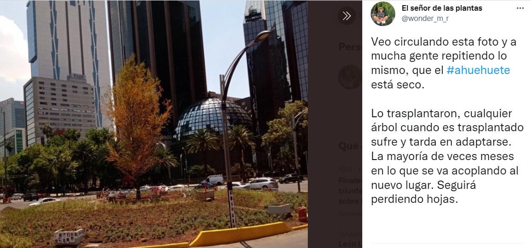Click the dimmed triunfa trend headline line
This screenshot has width=531, height=248.
[350, 191]
